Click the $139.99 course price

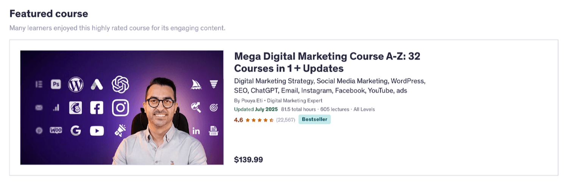248,160
